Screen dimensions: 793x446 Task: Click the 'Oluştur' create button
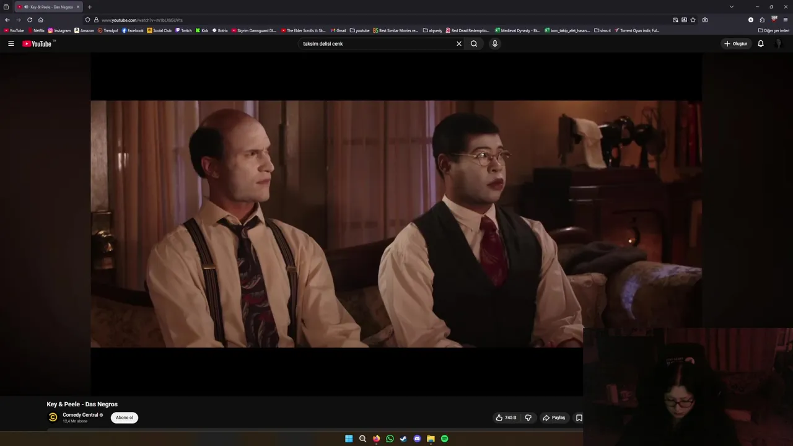736,43
